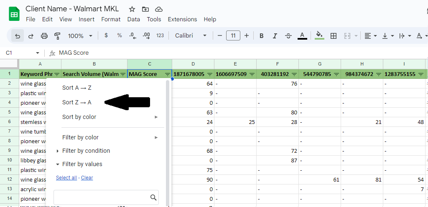Click the undo arrow
428x207 pixels.
(18, 35)
